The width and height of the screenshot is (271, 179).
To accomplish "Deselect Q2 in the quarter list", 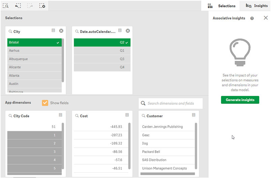I will point(102,43).
